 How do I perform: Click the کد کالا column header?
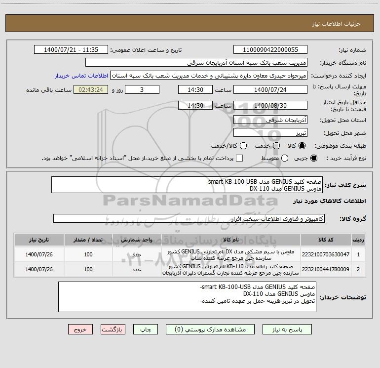point(326,240)
